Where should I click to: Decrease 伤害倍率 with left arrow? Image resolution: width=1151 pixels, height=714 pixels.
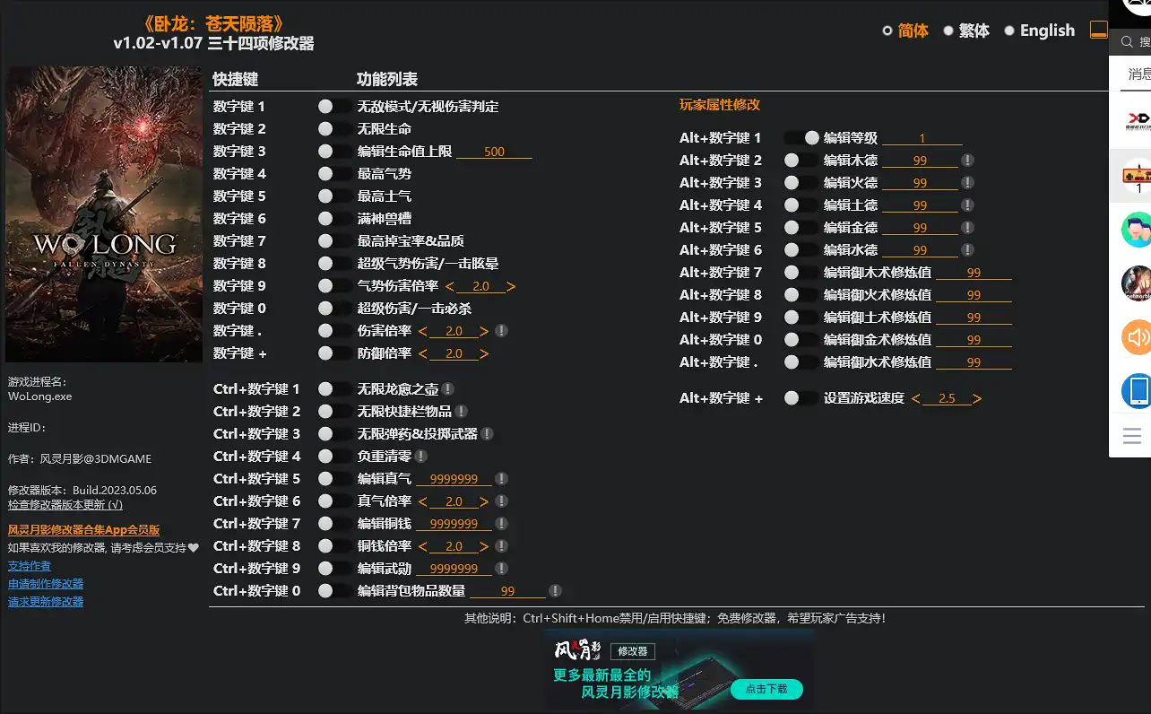click(x=422, y=332)
